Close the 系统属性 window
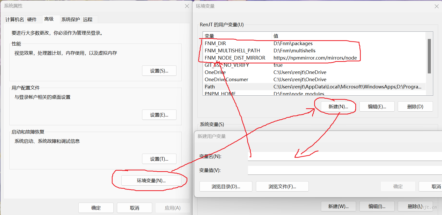 tap(187, 6)
